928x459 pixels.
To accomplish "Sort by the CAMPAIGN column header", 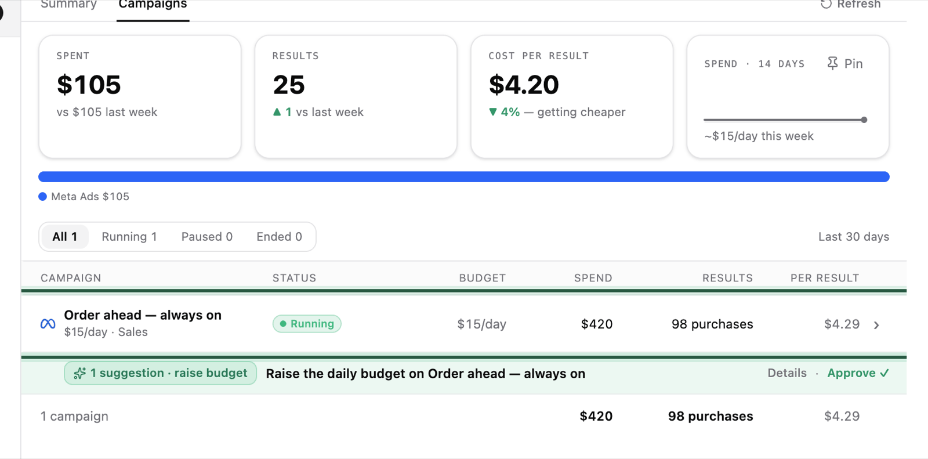I will coord(71,278).
